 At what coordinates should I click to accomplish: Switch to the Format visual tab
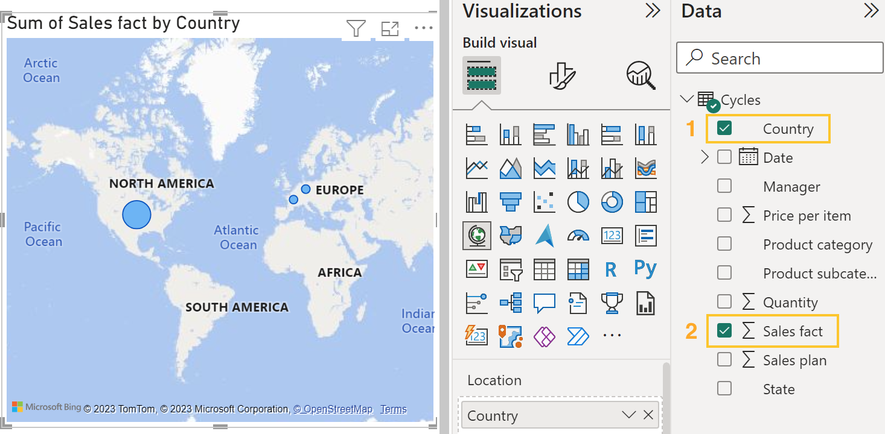tap(562, 76)
